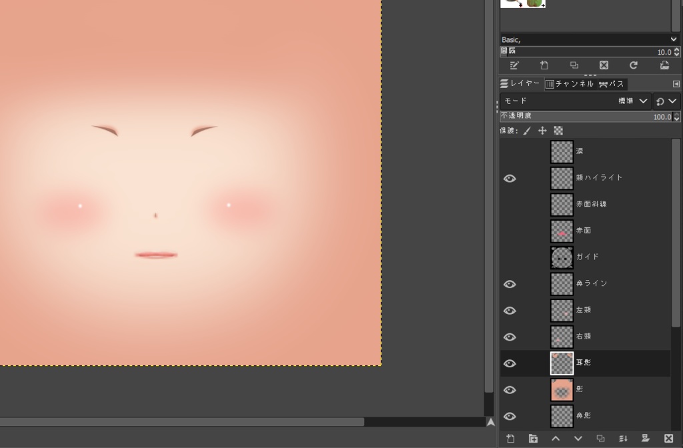Increase the 間隔 spacing value with the up arrow
This screenshot has width=683, height=448.
tap(676, 49)
